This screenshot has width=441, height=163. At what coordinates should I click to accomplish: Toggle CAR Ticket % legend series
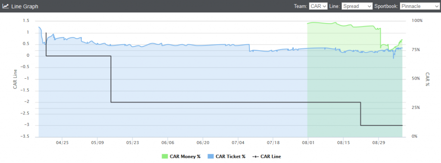227,157
